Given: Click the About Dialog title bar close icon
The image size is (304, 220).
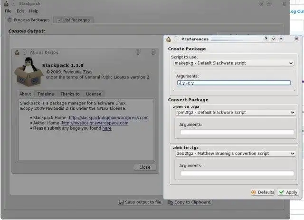Looking at the screenshot, I should click(153, 52).
